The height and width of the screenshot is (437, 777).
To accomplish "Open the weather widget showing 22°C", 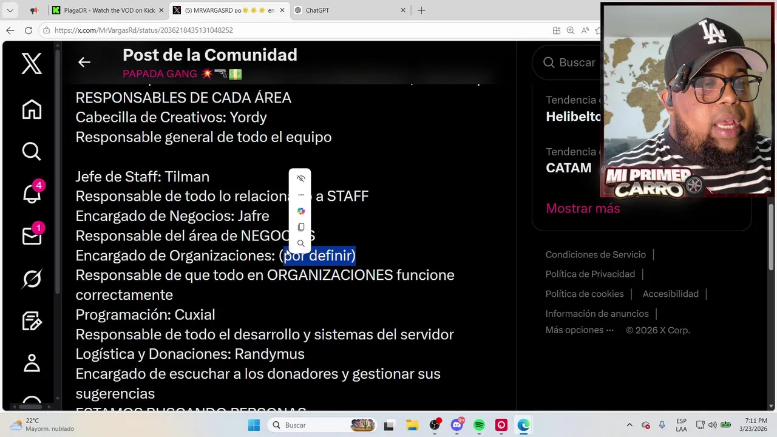I will (x=42, y=425).
